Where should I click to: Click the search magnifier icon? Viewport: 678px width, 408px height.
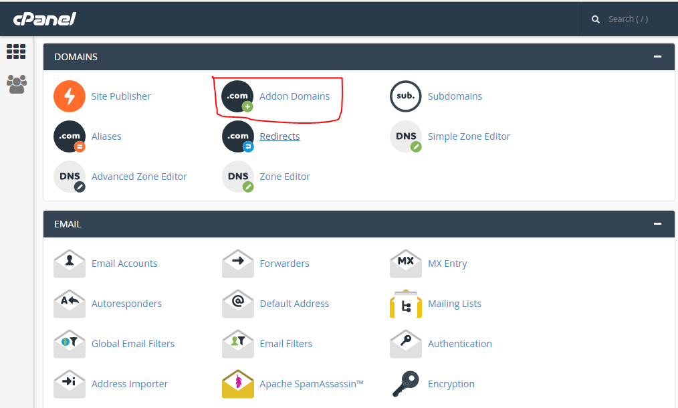click(x=595, y=19)
